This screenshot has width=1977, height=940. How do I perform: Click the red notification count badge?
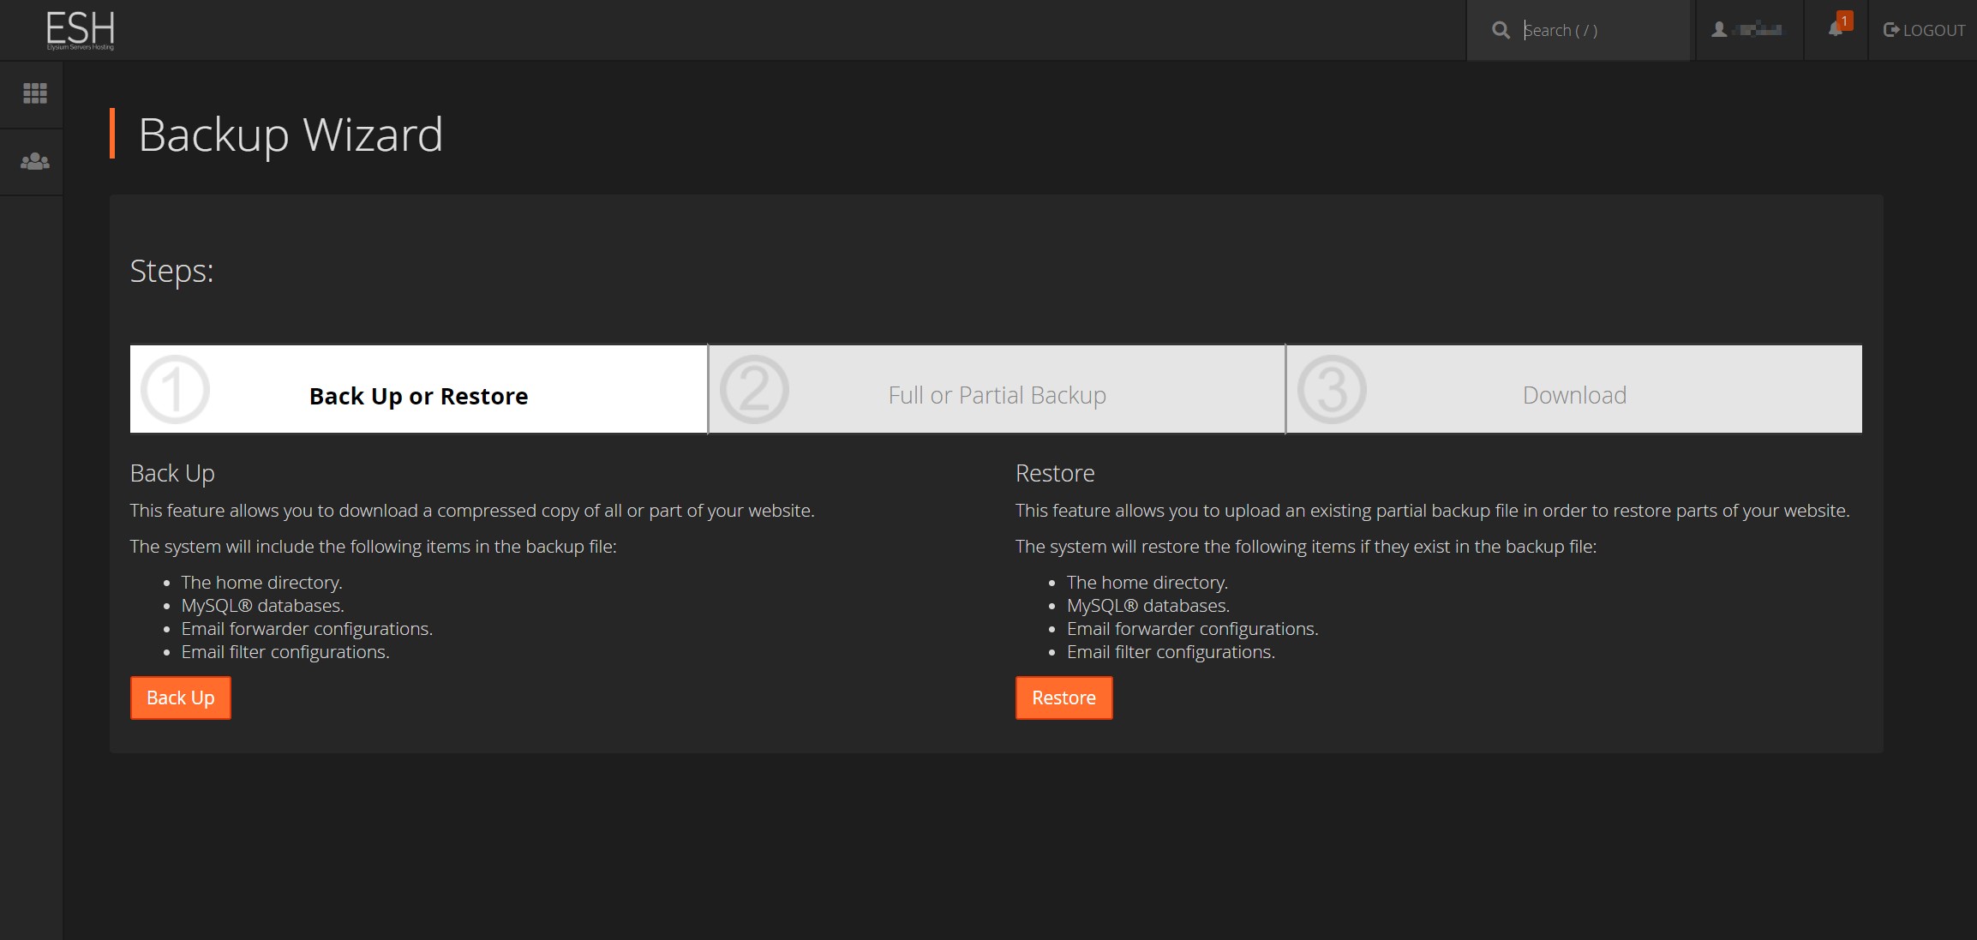tap(1845, 21)
